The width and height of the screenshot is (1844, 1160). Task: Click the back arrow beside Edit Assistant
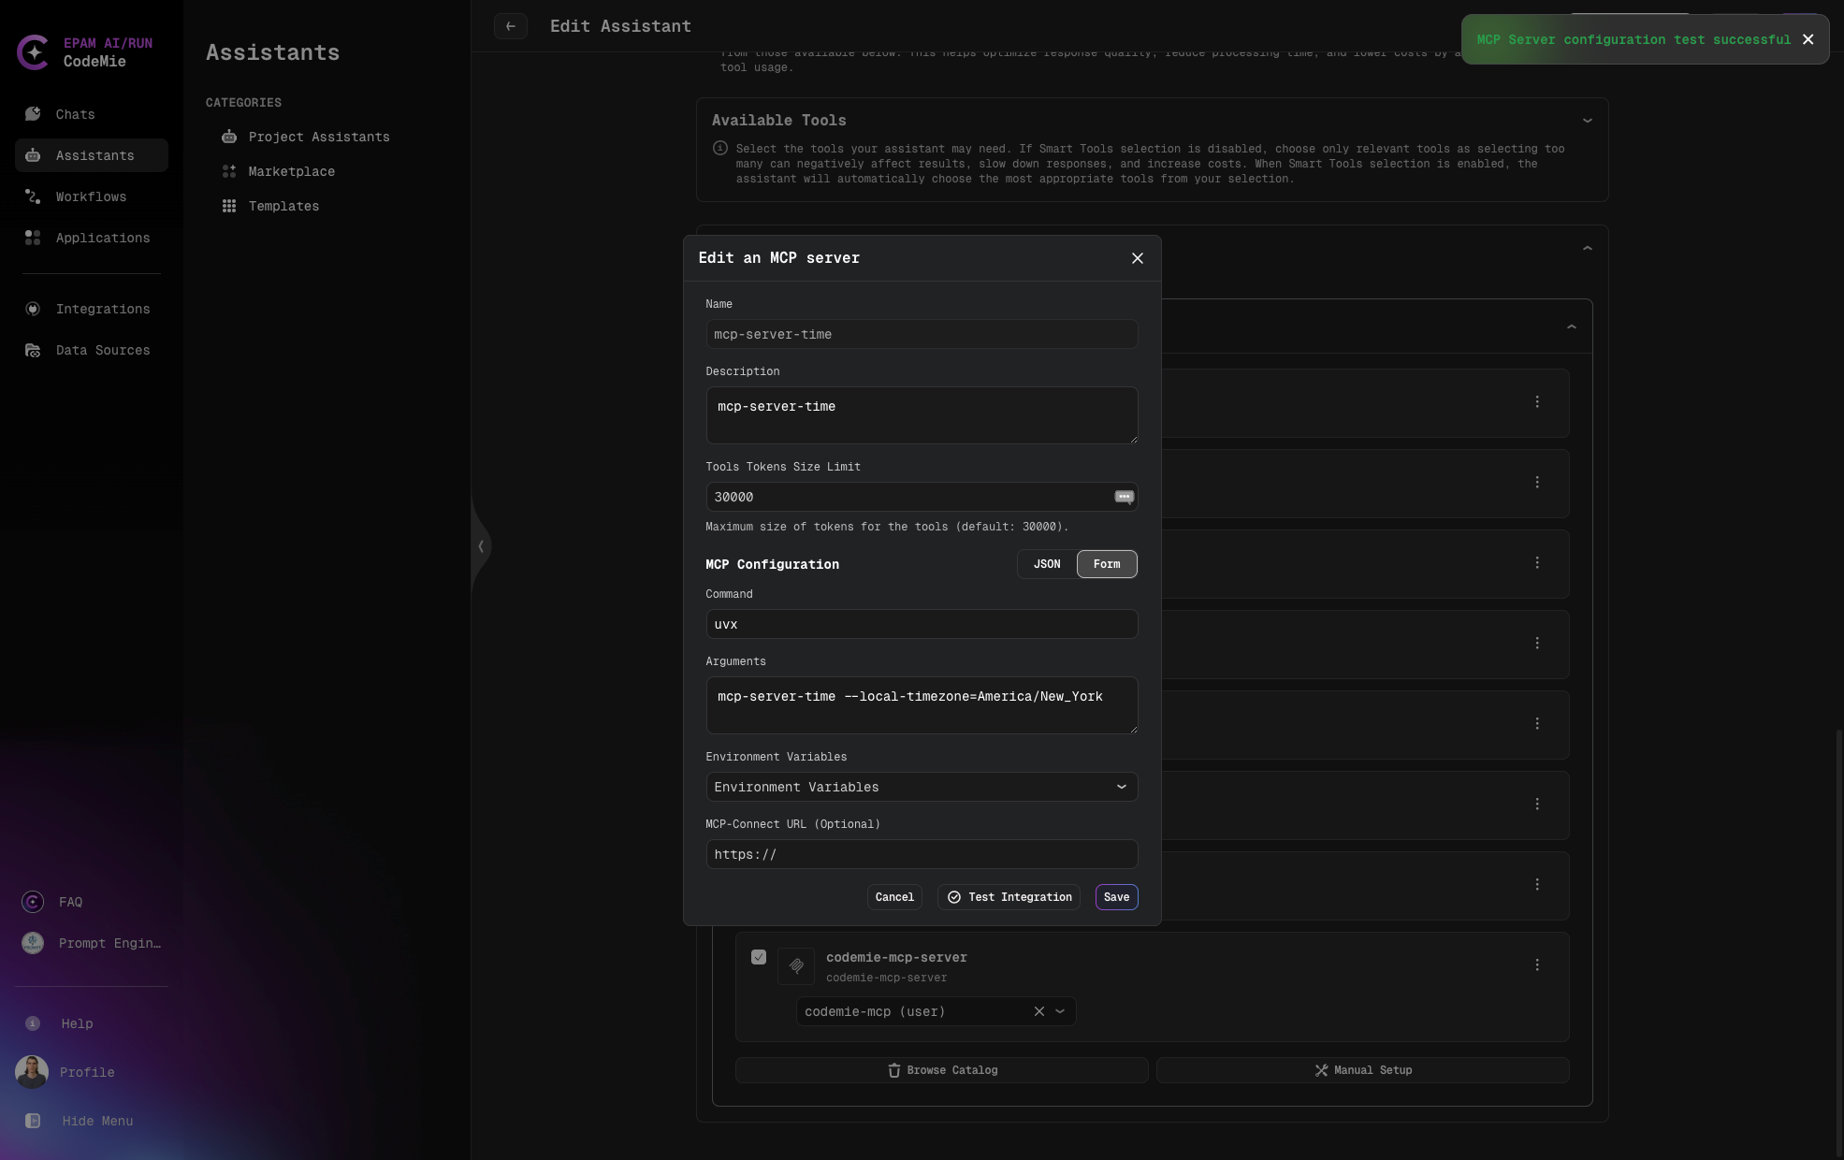(x=511, y=26)
